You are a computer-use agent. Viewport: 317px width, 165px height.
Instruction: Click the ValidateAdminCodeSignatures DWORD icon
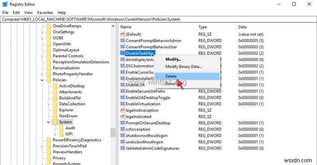(122, 148)
